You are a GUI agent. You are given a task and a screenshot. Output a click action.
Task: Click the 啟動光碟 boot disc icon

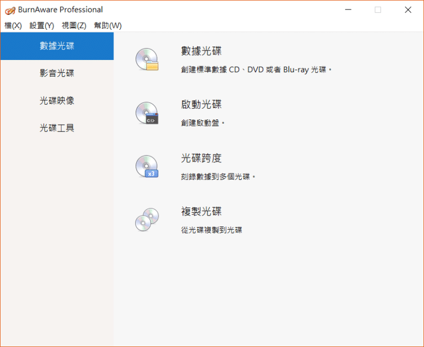147,113
